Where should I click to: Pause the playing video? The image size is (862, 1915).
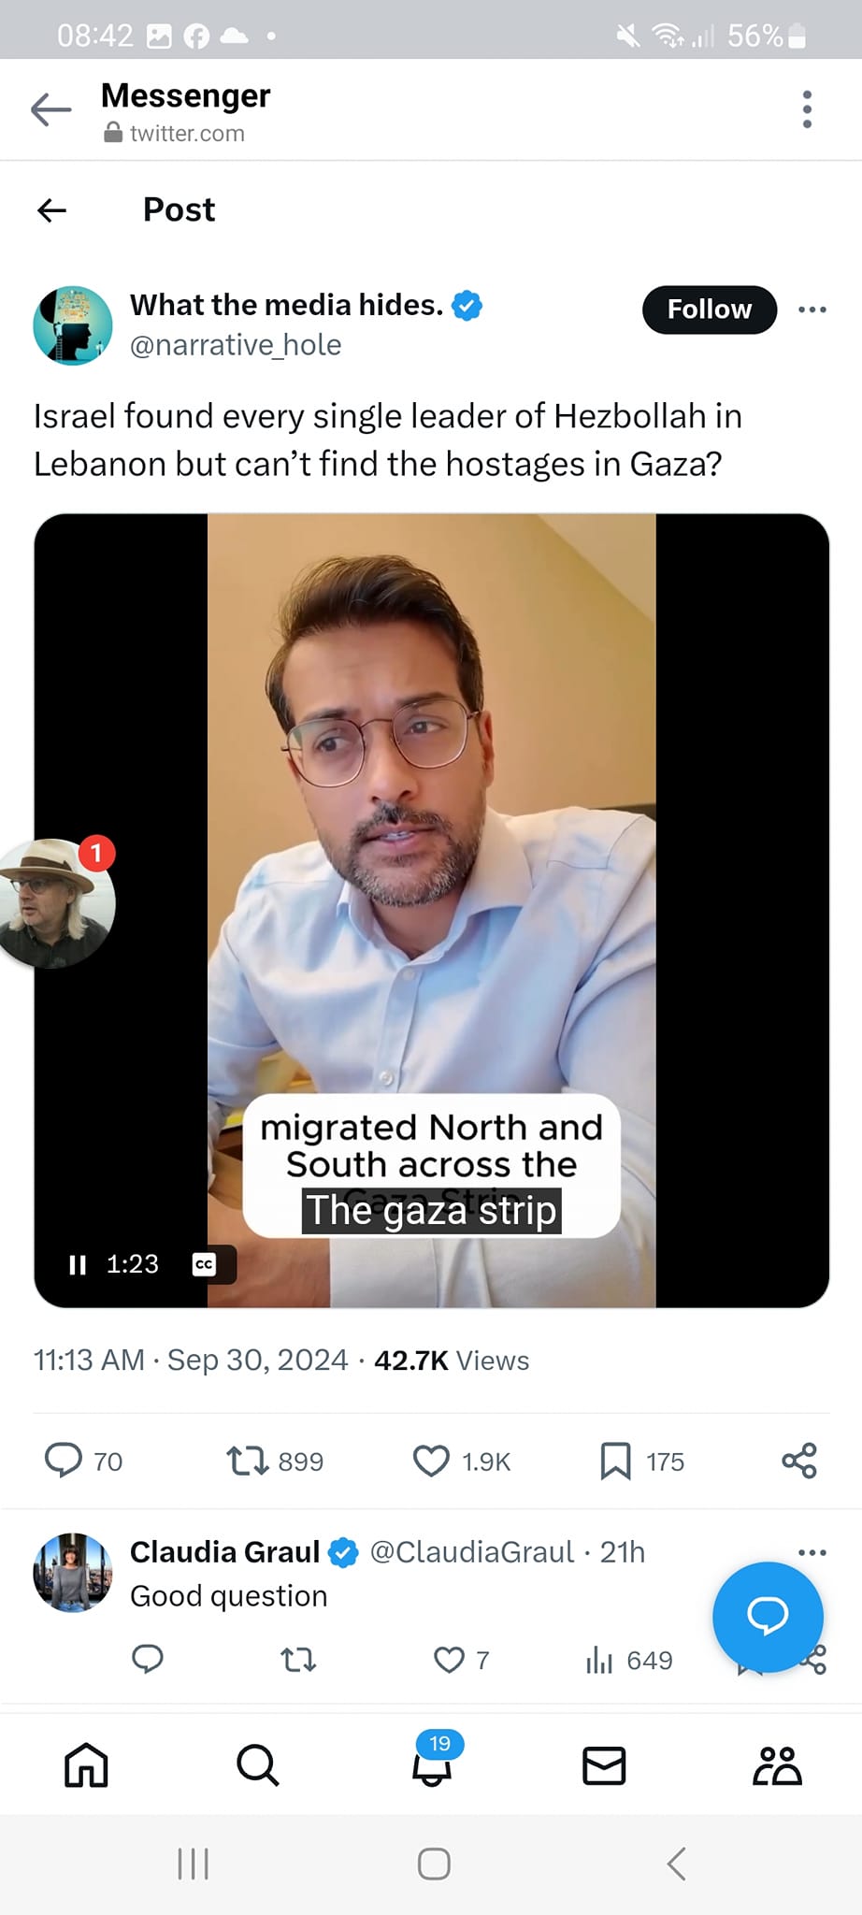pyautogui.click(x=78, y=1265)
